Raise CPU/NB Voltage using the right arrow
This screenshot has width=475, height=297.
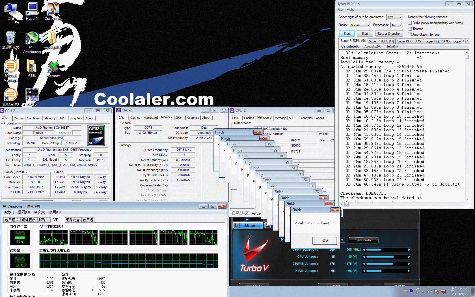(409, 264)
